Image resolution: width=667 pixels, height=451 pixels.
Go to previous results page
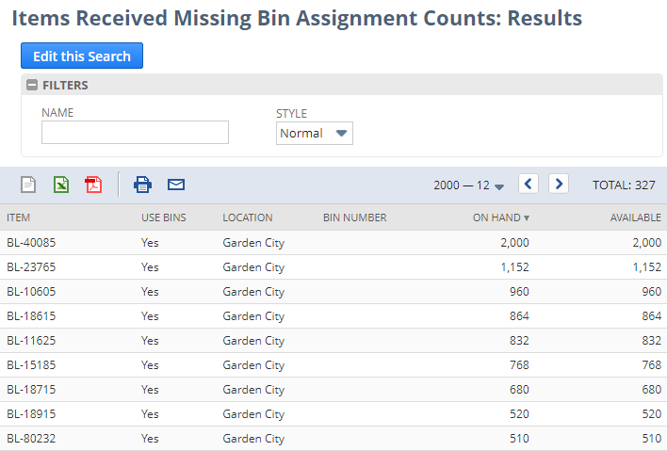(529, 185)
